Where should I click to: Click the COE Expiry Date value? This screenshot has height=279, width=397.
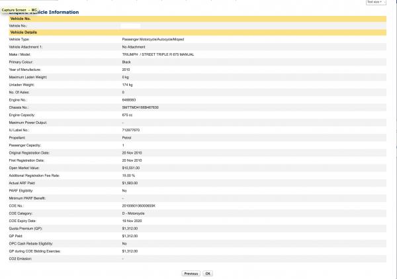click(x=132, y=221)
